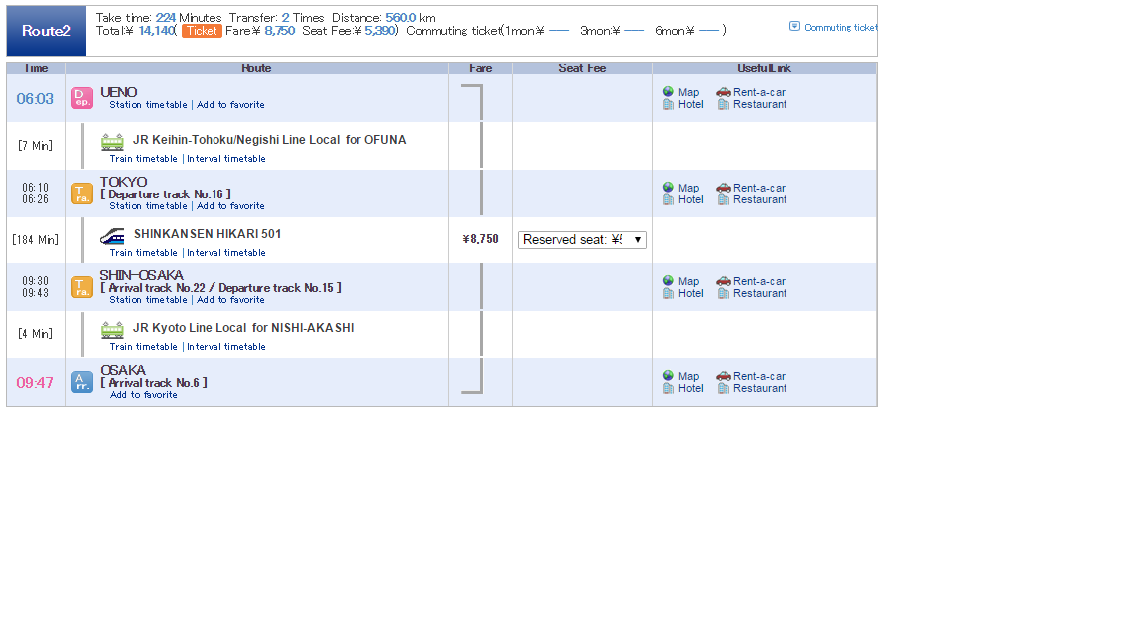1144x643 pixels.
Task: Click the TOKYO station name
Action: click(124, 182)
